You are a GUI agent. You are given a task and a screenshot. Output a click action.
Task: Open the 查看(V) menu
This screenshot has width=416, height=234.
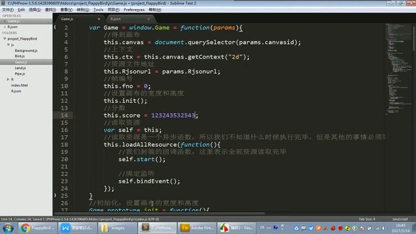(x=66, y=10)
